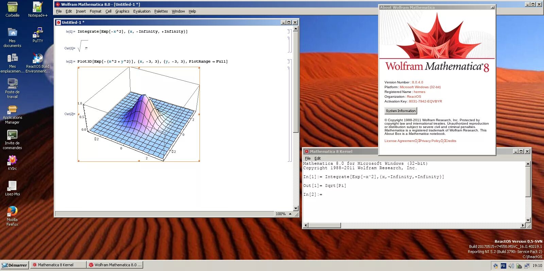
Task: Click the activation key text
Action: pos(425,101)
